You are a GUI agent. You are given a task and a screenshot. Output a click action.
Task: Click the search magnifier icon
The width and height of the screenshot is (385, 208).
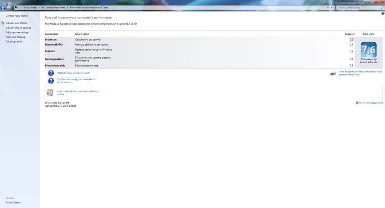point(382,8)
